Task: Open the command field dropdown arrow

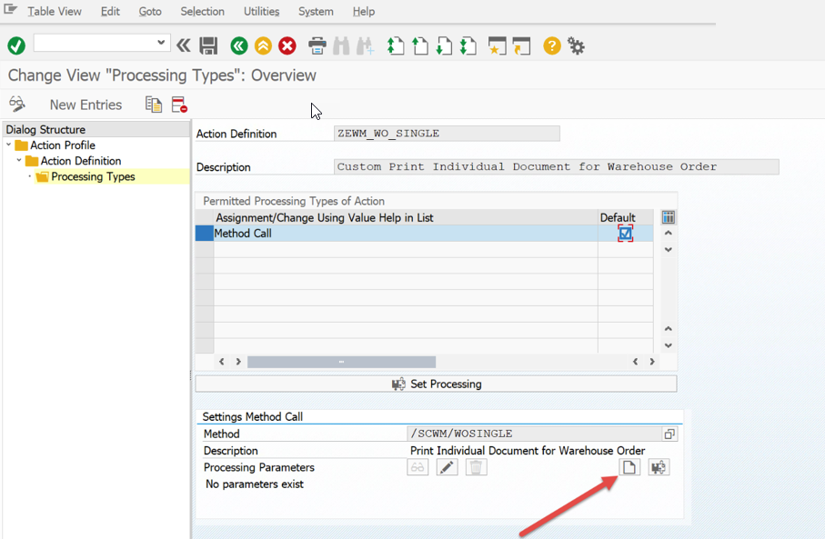Action: (x=161, y=42)
